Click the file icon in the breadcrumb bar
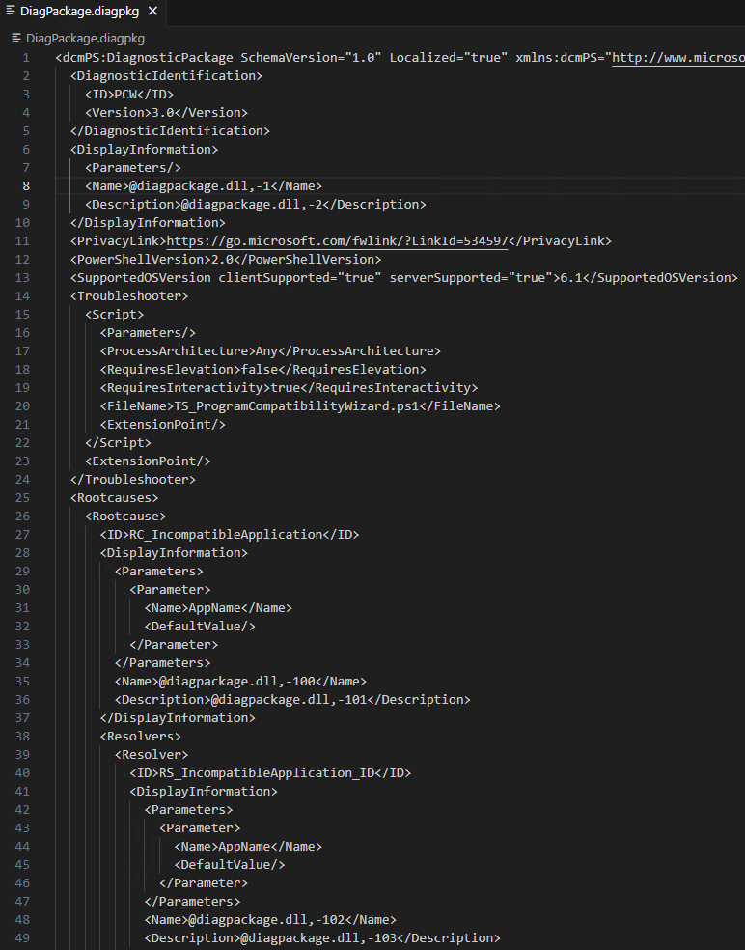Viewport: 745px width, 950px height. pos(16,39)
